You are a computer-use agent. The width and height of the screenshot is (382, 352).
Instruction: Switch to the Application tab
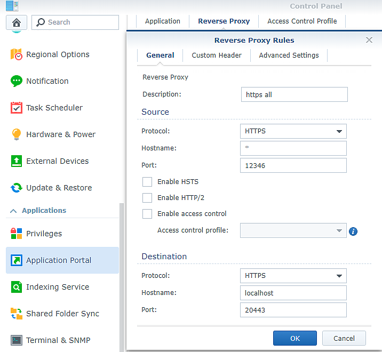click(x=163, y=21)
